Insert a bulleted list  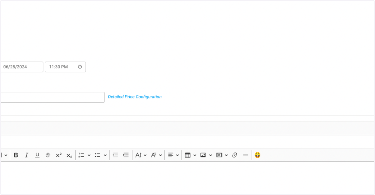pos(97,155)
